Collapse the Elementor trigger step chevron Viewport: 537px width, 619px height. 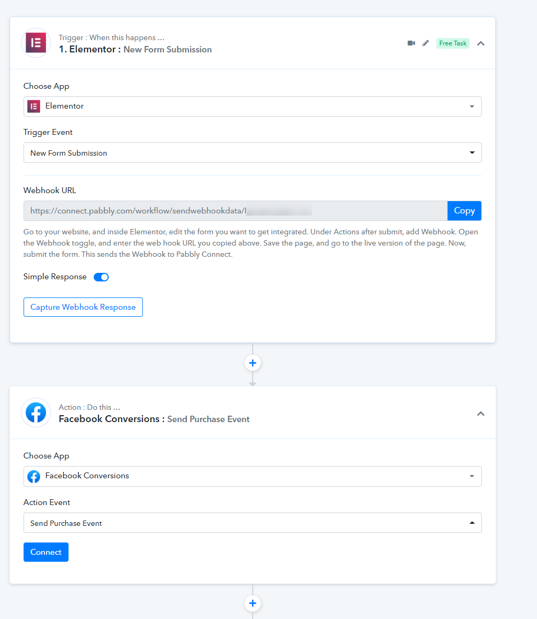tap(480, 43)
